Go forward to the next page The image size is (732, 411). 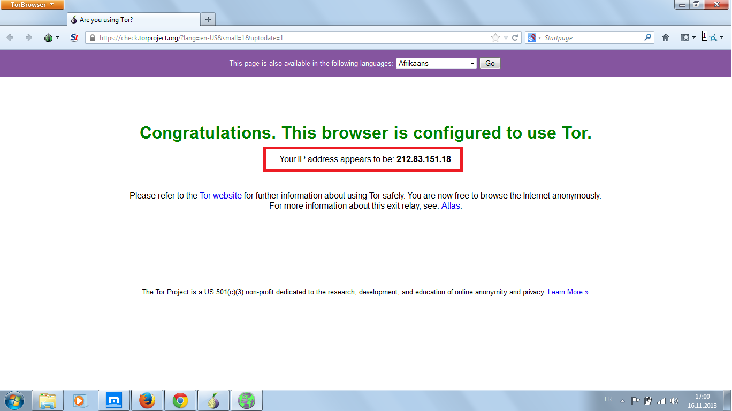pos(29,37)
